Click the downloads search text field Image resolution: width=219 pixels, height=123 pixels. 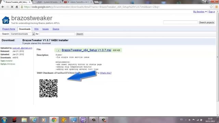point(57,34)
